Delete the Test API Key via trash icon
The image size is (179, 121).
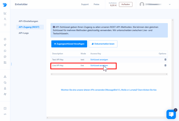[165, 59]
